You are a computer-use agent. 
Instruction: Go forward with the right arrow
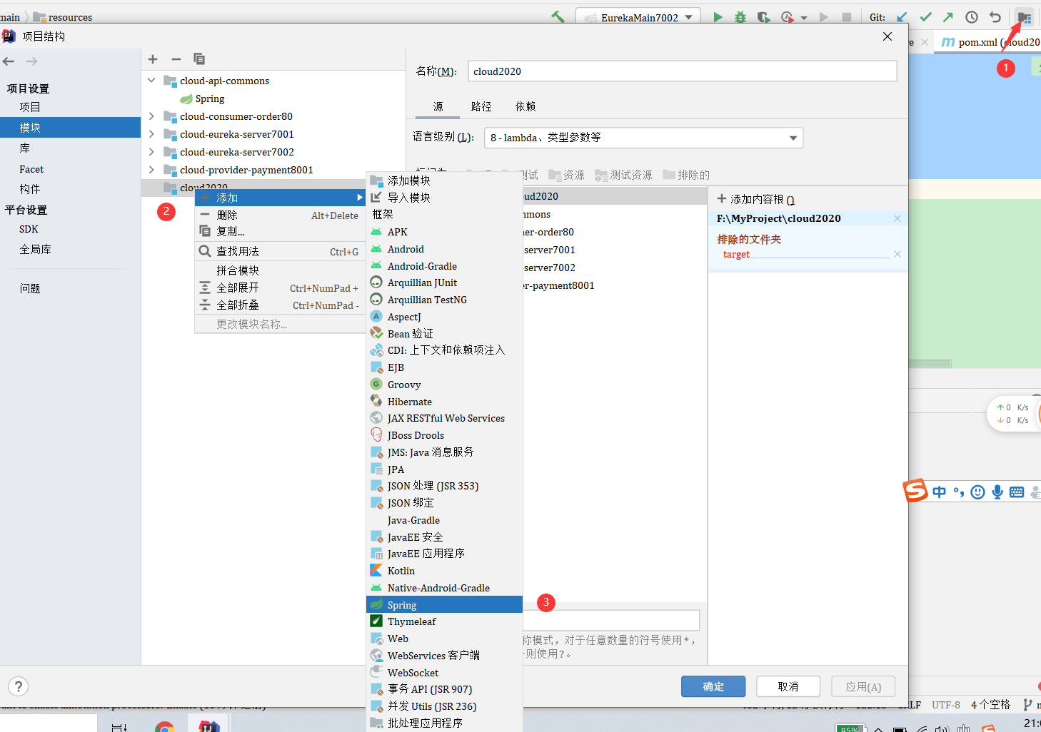coord(31,61)
